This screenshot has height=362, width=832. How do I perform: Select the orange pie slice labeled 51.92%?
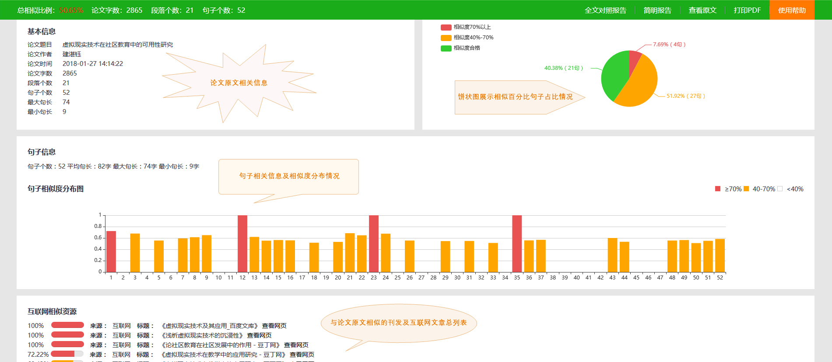click(639, 87)
